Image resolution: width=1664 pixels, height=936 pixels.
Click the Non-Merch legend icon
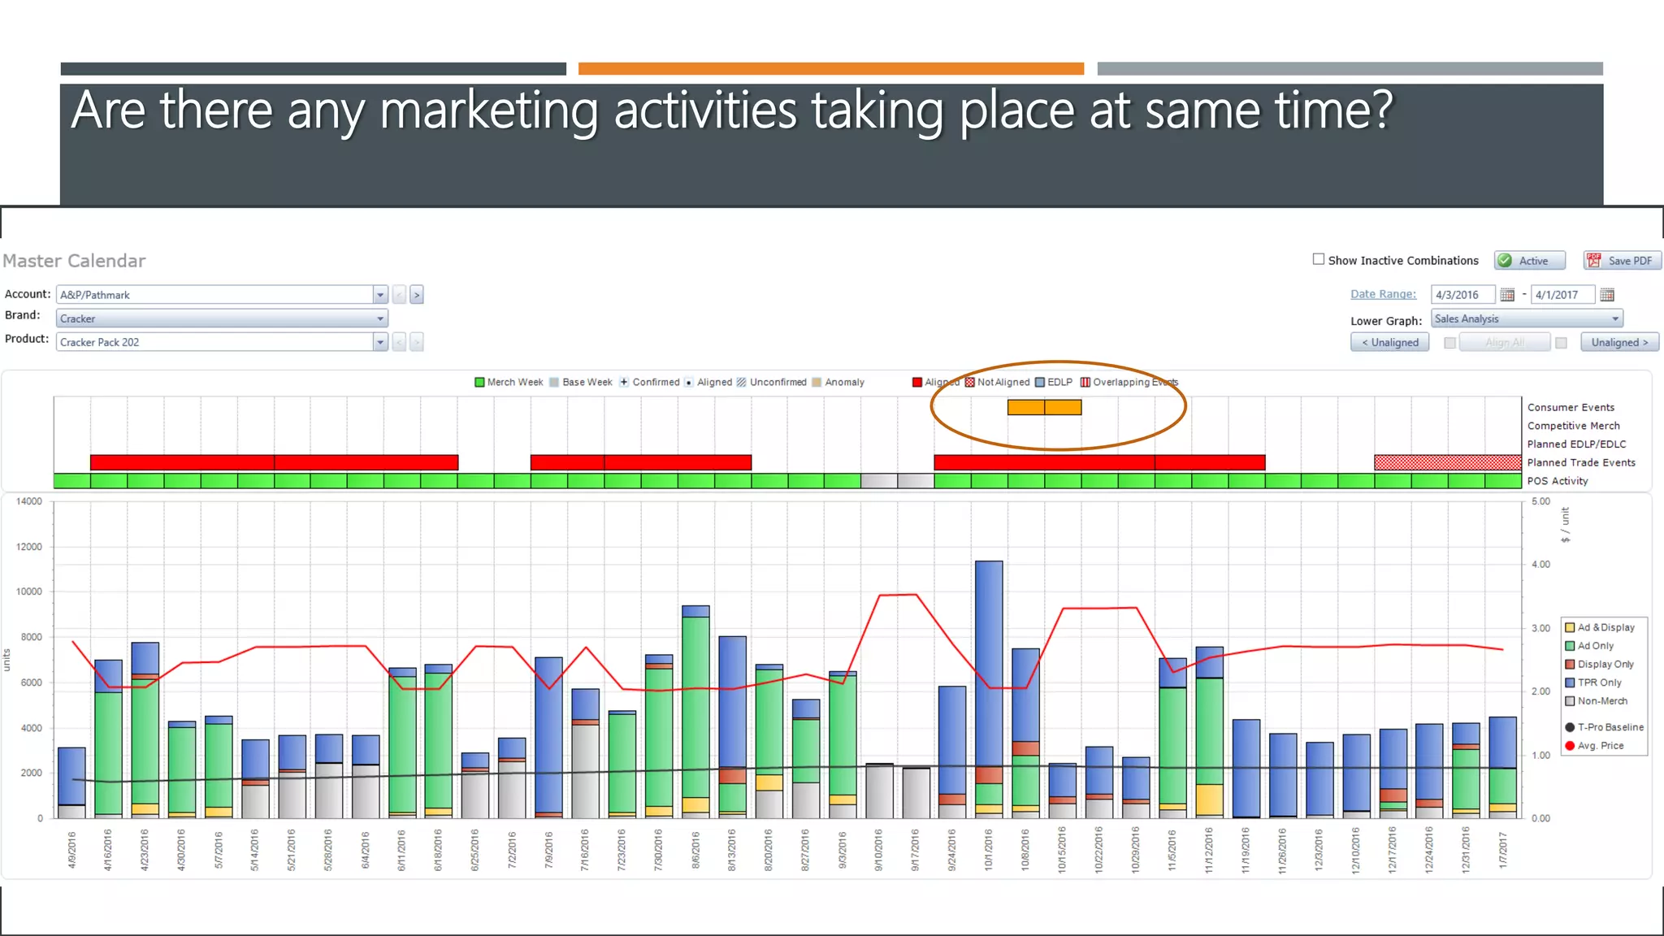coord(1570,701)
